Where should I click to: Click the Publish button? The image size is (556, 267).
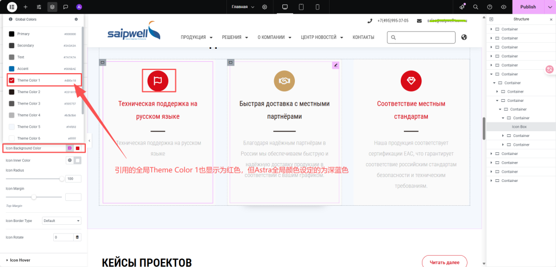tap(528, 7)
